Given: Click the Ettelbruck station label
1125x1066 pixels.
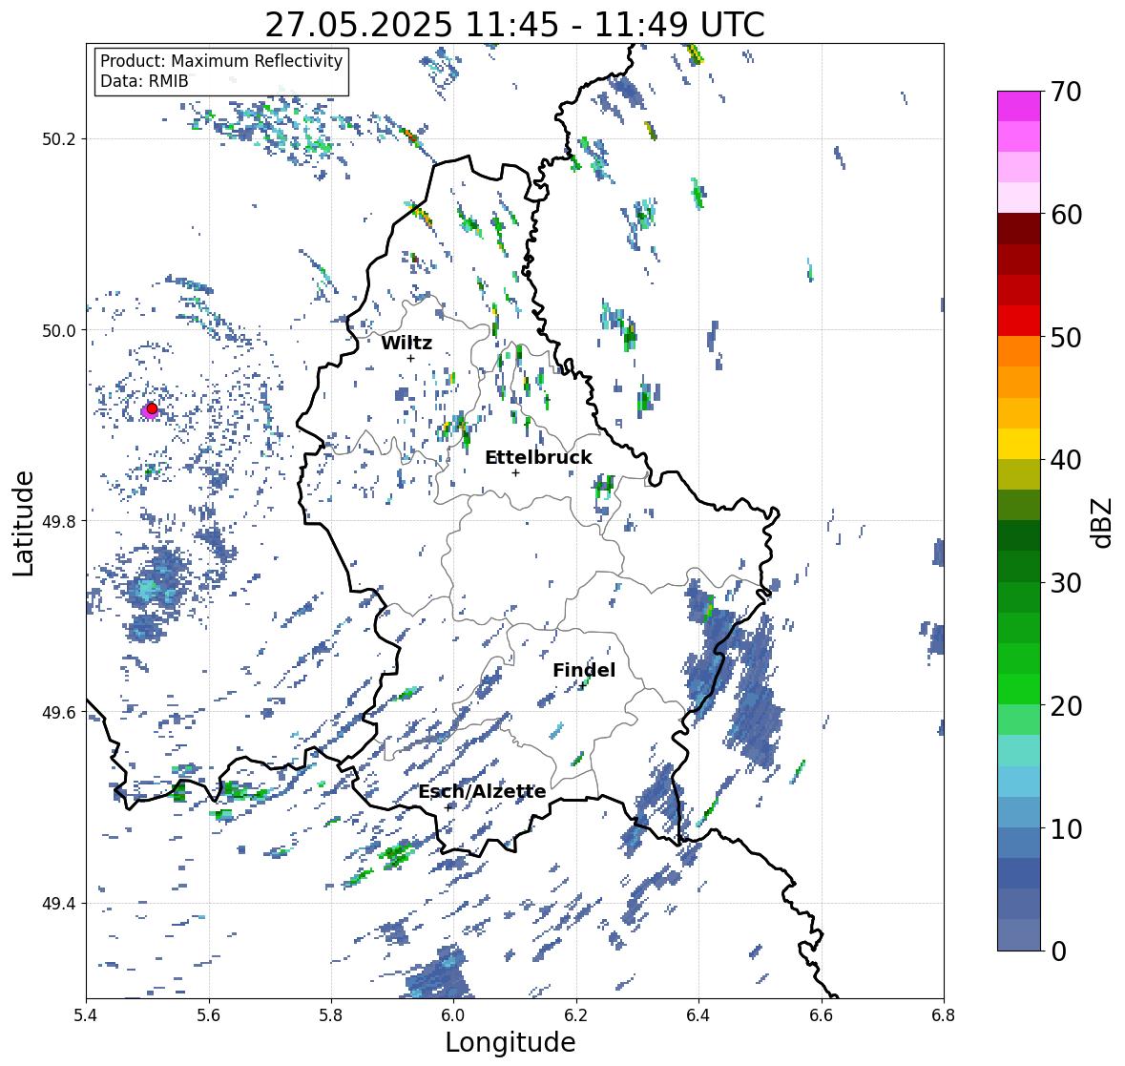Looking at the screenshot, I should coord(538,457).
